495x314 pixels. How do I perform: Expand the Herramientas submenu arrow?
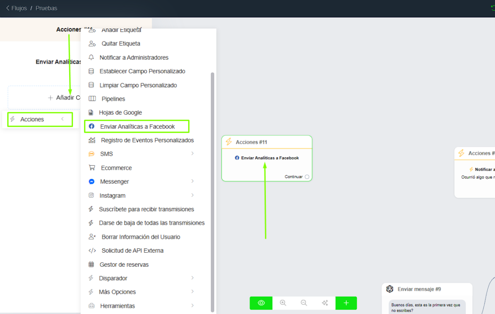coord(192,306)
